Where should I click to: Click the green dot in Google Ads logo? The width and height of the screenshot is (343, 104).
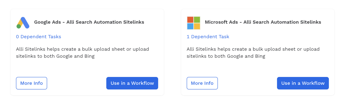click(19, 26)
